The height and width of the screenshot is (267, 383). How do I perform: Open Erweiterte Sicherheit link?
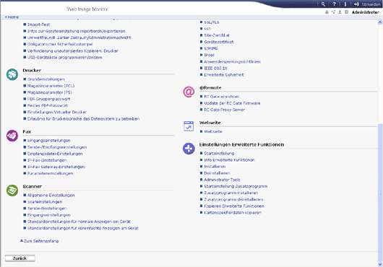point(224,75)
